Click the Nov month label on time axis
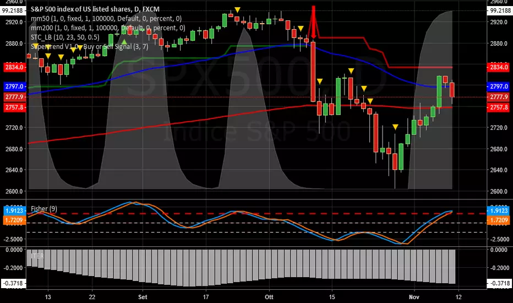This screenshot has width=513, height=303. click(x=414, y=297)
